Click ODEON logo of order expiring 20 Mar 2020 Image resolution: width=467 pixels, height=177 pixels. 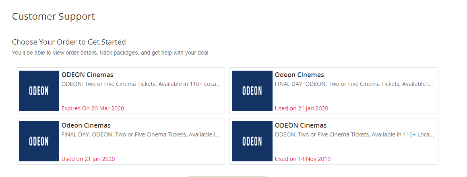coord(39,91)
